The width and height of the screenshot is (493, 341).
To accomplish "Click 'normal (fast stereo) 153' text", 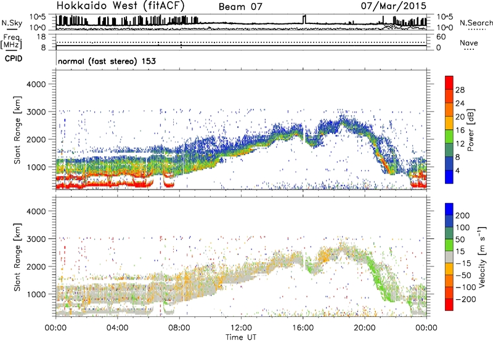I will tap(107, 61).
